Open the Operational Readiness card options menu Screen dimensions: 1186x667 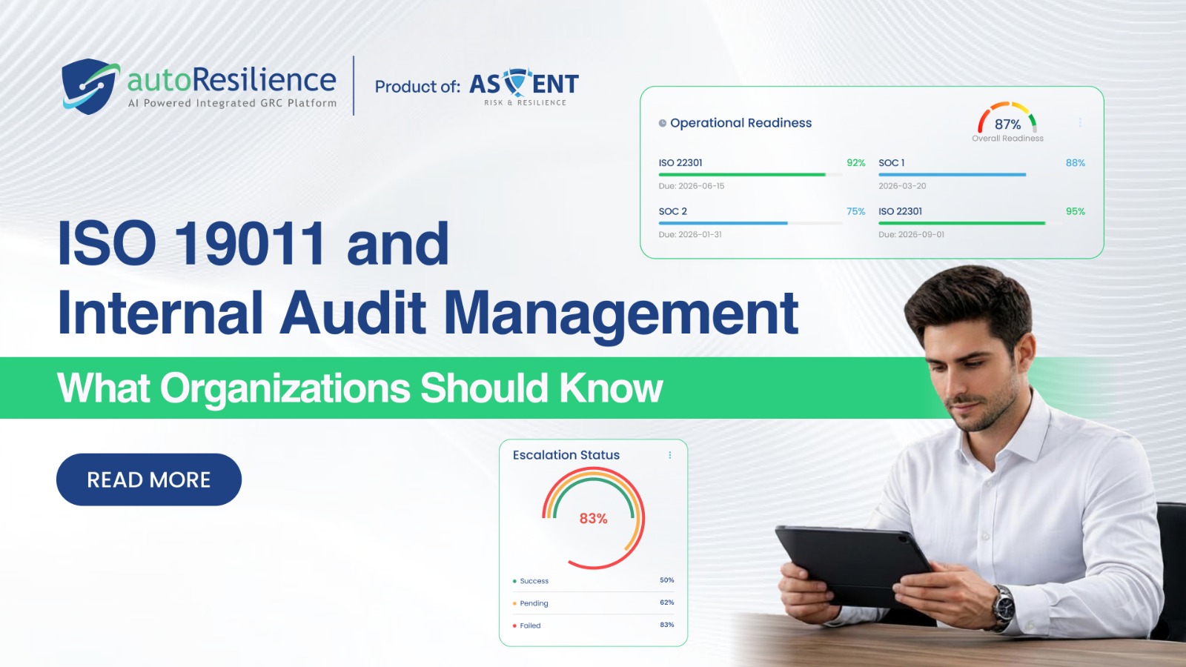1080,123
